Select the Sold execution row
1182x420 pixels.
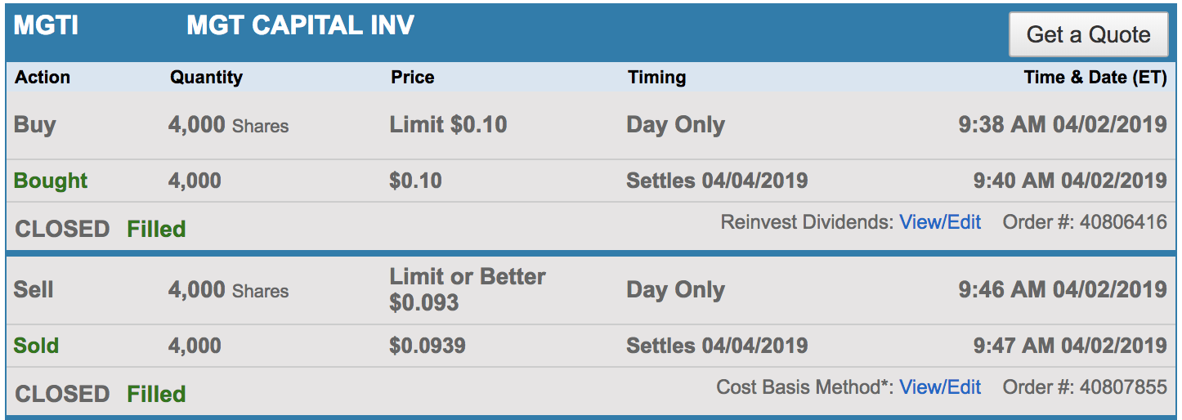tap(36, 345)
